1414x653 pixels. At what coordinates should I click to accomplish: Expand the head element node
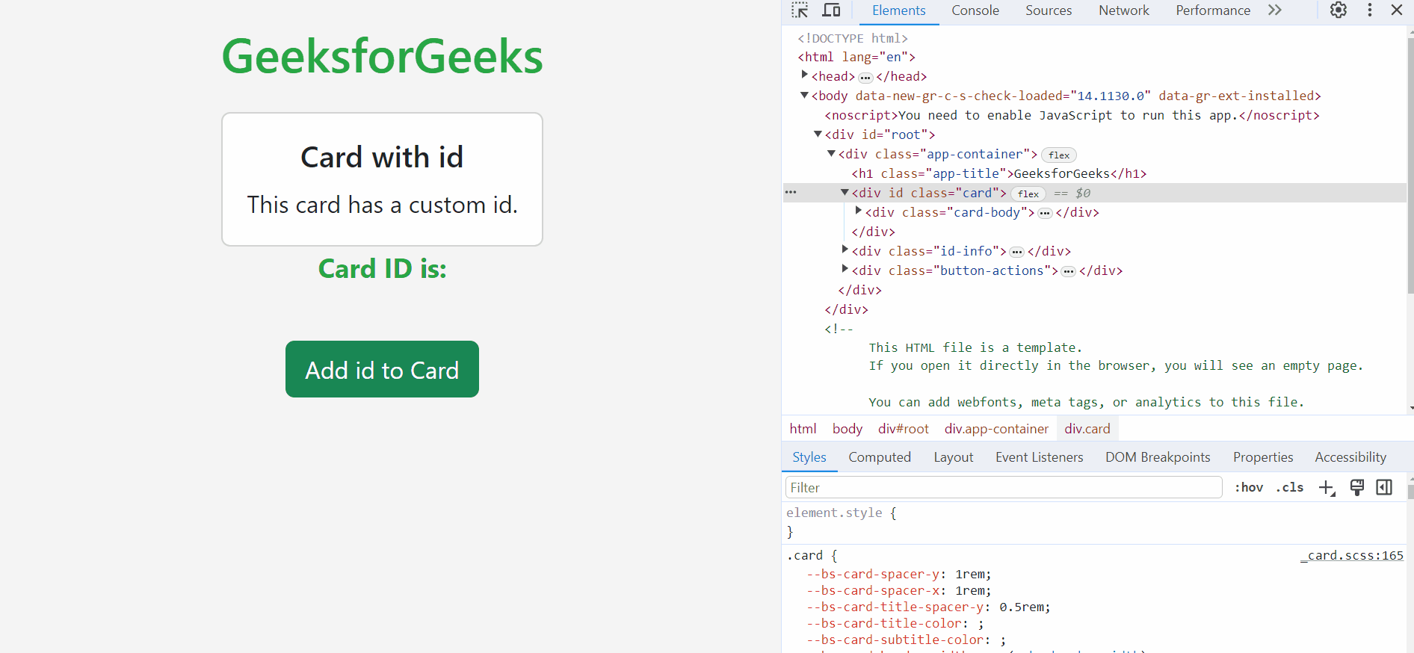805,75
